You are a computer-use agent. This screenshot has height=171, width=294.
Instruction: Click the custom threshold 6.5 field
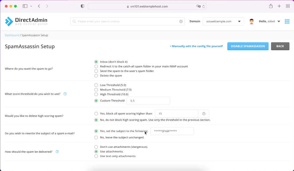click(x=148, y=101)
